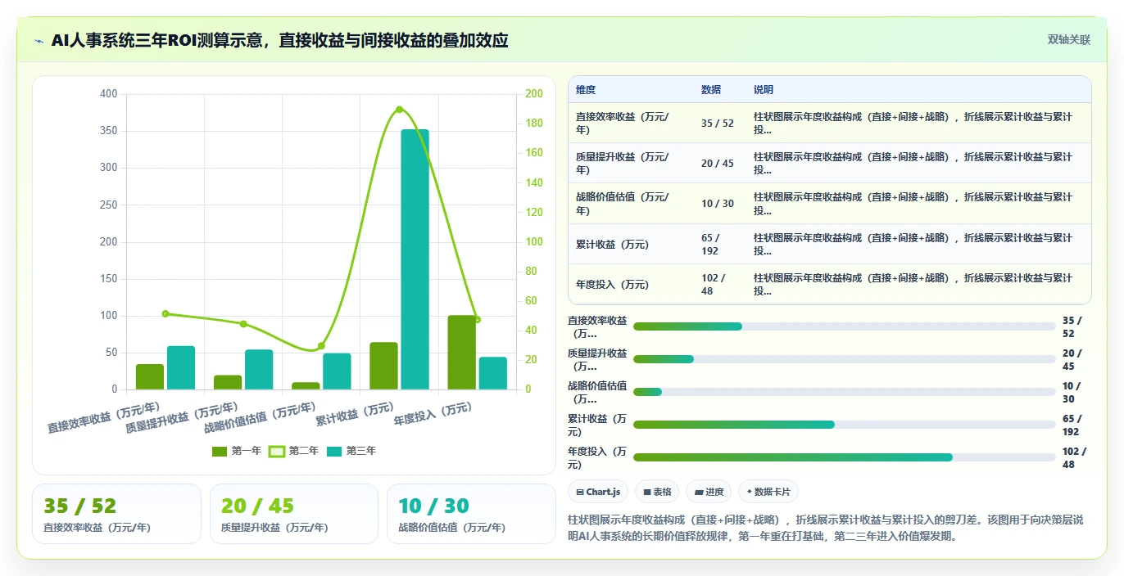Open the 10 / 30 战略价值估值 data card
Viewport: 1124px width, 576px height.
click(471, 514)
